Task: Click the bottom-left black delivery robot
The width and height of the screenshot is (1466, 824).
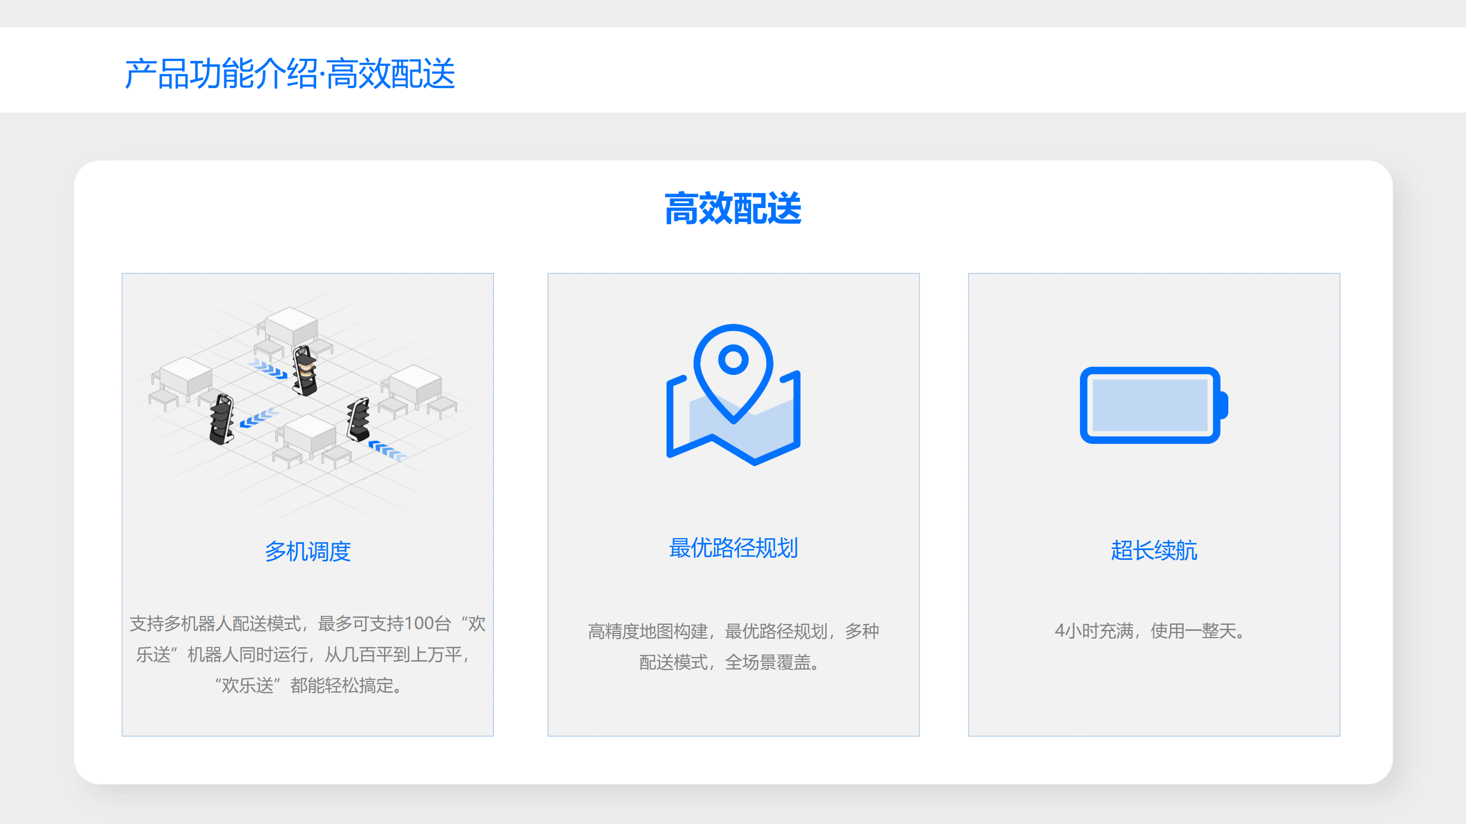Action: tap(221, 420)
